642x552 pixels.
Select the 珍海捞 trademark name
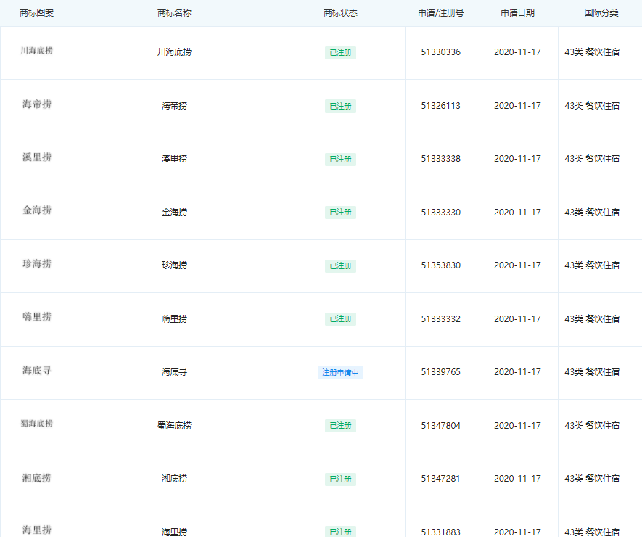click(174, 265)
